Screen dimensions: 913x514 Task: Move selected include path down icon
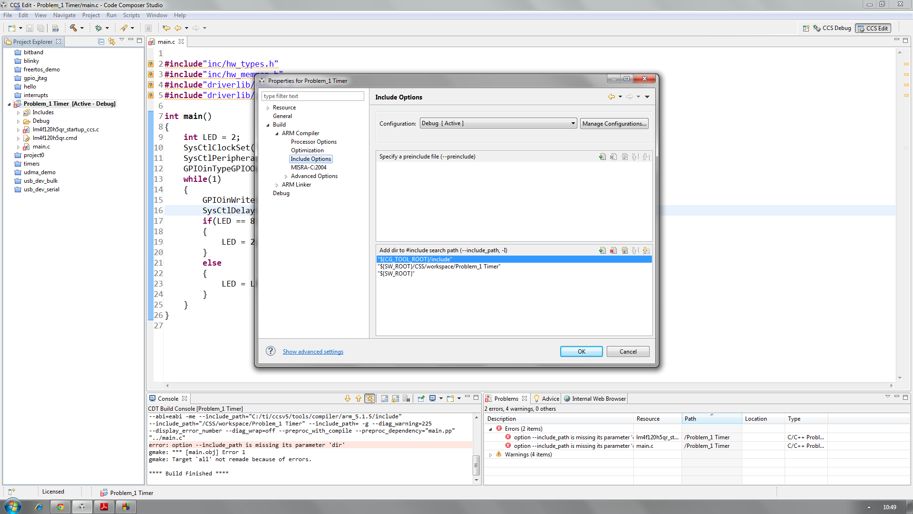click(645, 250)
